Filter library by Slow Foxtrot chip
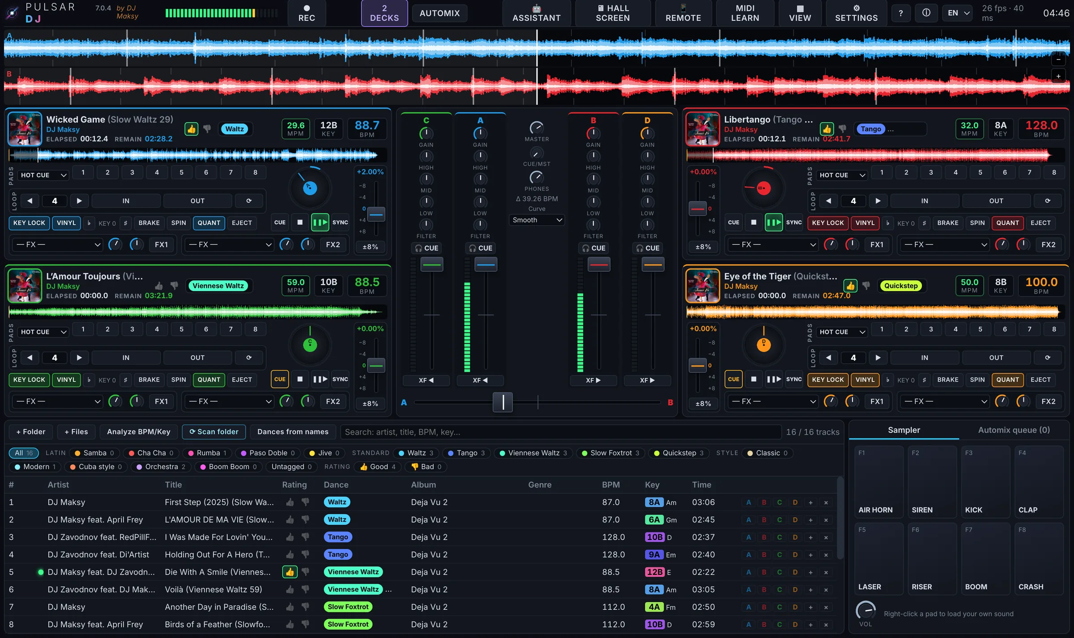Image resolution: width=1074 pixels, height=638 pixels. pyautogui.click(x=610, y=453)
